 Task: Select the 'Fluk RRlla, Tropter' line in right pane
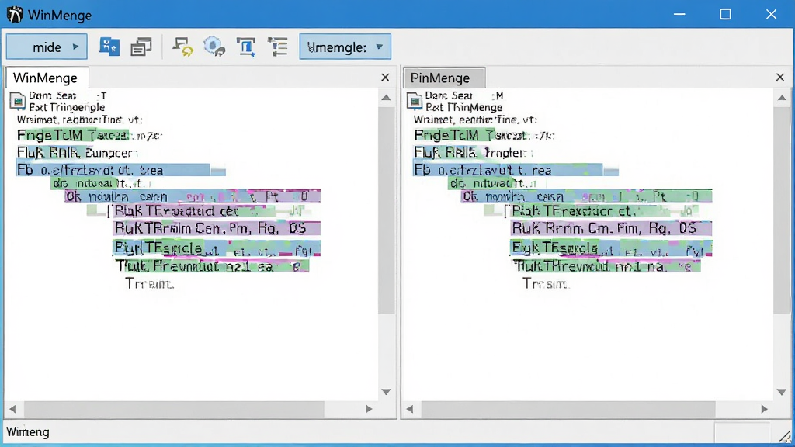tap(474, 153)
